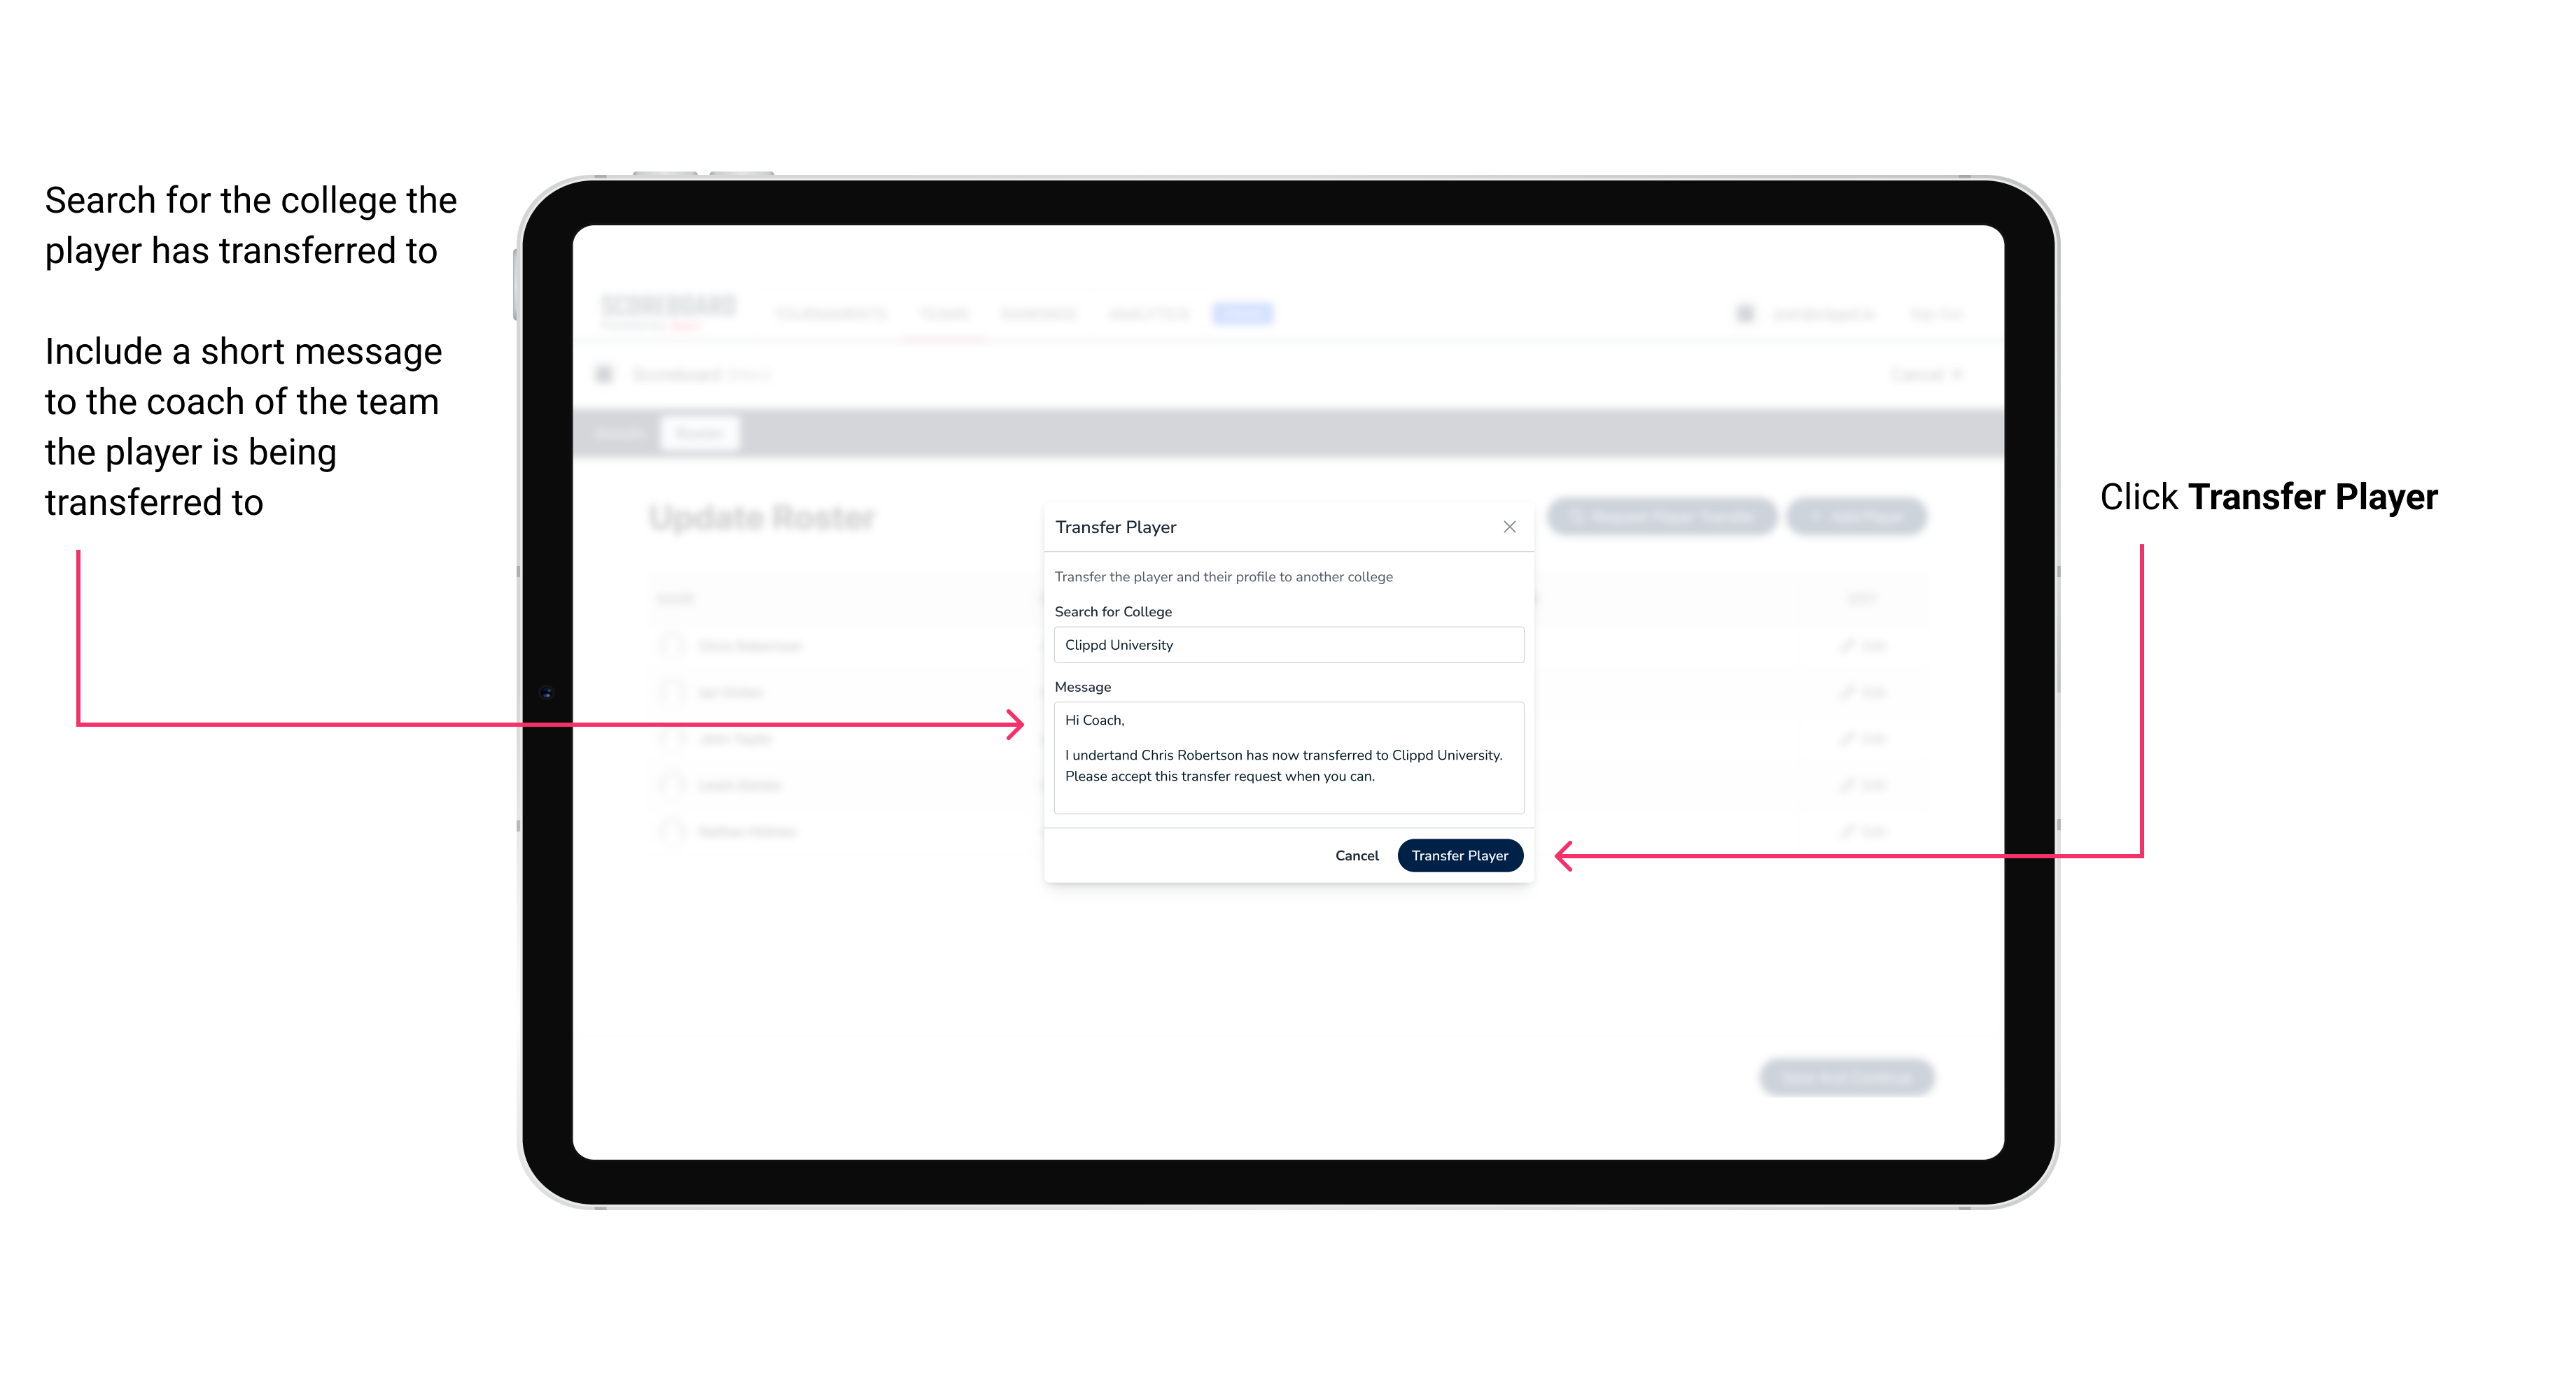Viewport: 2576px width, 1385px height.
Task: Click the secondary top-right icon button
Action: [x=1506, y=525]
